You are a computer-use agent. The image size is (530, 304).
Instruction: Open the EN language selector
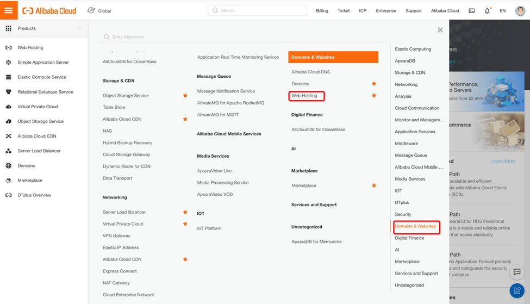click(x=502, y=11)
